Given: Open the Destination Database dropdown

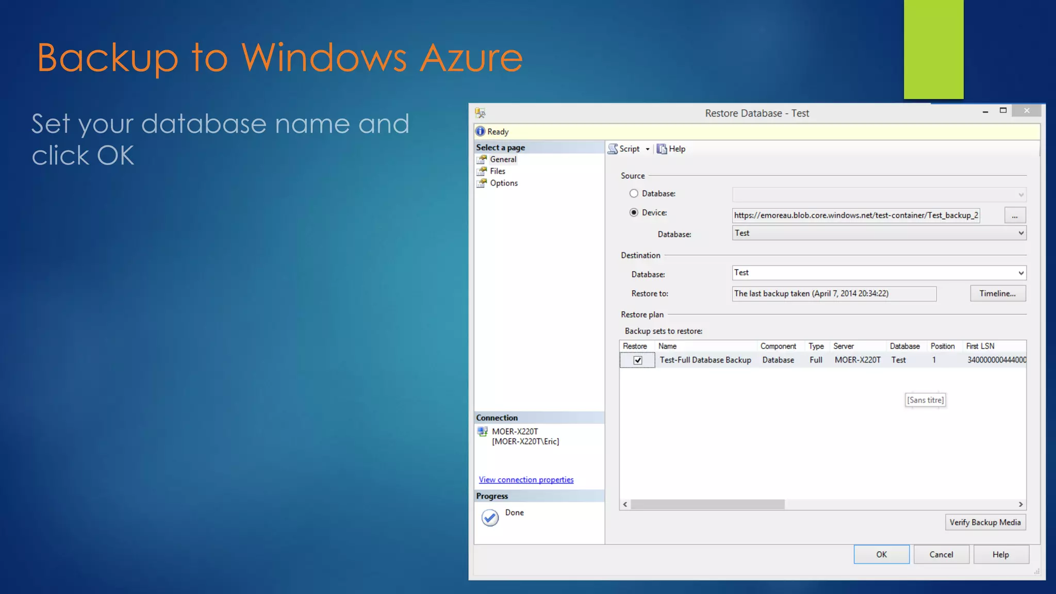Looking at the screenshot, I should coord(879,273).
